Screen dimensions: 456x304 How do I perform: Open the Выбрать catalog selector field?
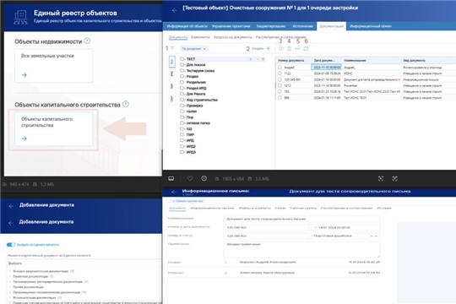tap(84, 263)
